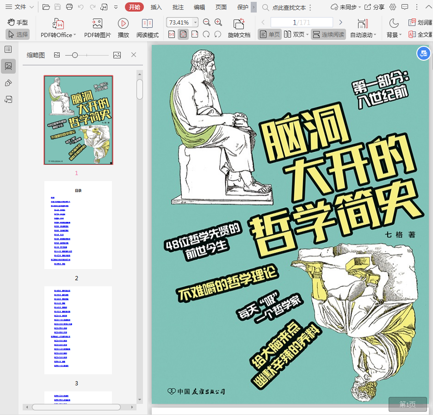The image size is (433, 415).
Task: Toggle 连续阅读 continuous reading mode
Action: click(328, 35)
